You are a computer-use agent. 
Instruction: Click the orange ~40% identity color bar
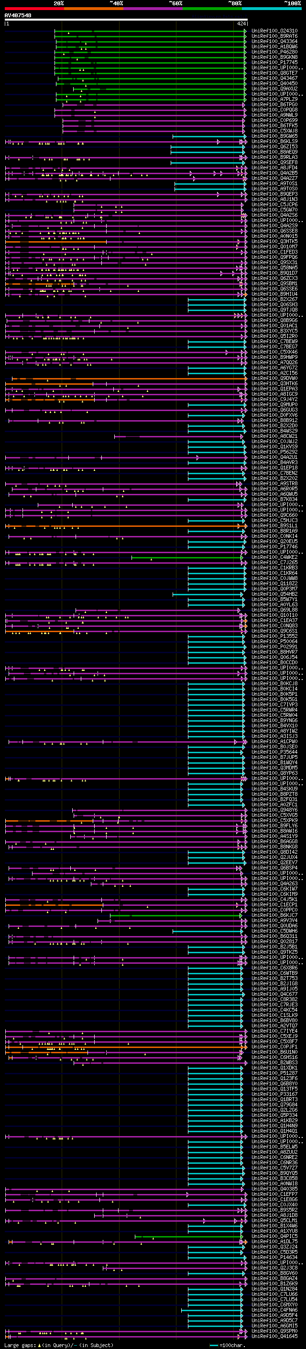coord(93,9)
